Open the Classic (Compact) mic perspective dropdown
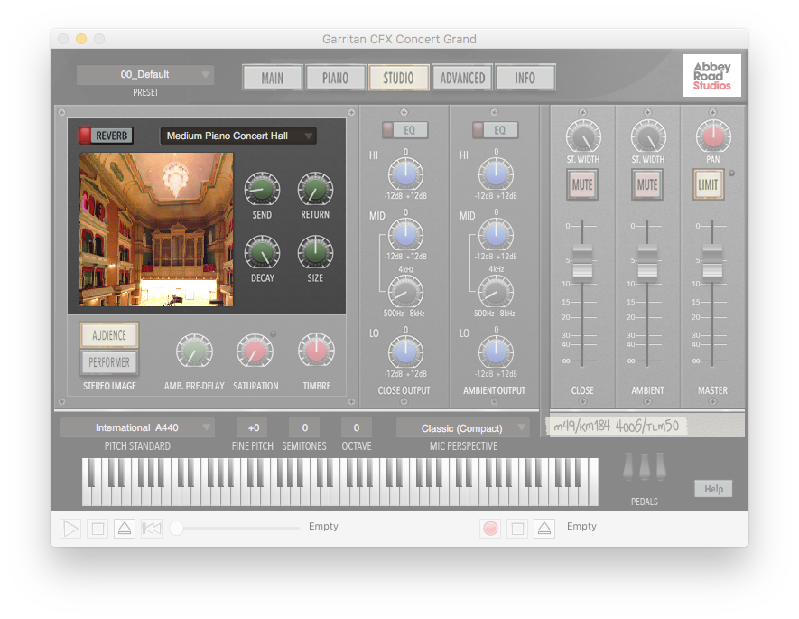Screen dimensions: 799x619 point(462,428)
